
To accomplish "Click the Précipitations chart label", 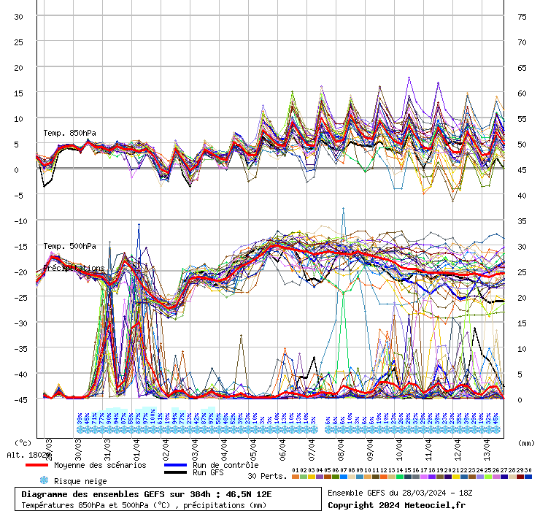I will click(74, 268).
